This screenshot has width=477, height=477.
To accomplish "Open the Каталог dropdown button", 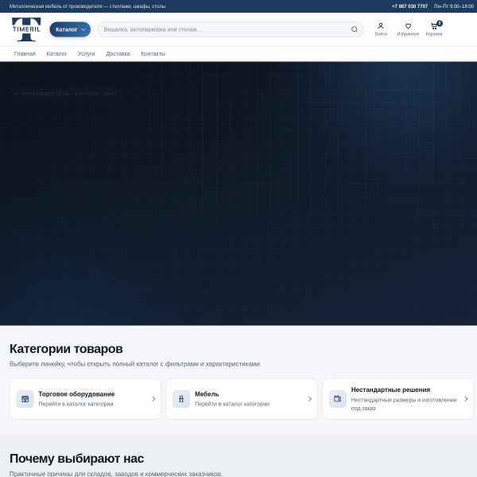I will tap(70, 29).
